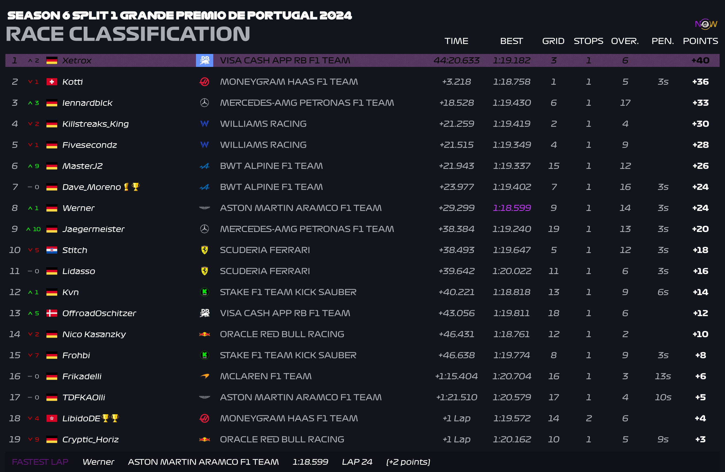Click the Season 6 Split 1 Portugal heading
This screenshot has width=725, height=472.
[180, 15]
